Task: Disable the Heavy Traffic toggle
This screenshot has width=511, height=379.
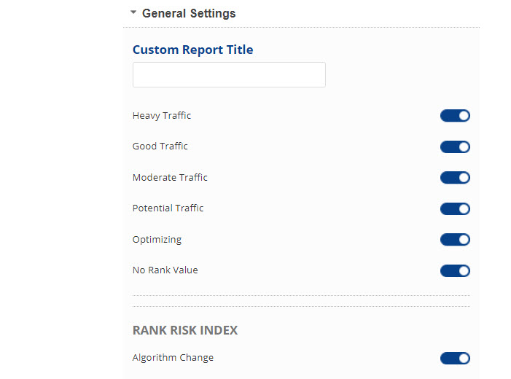Action: [455, 116]
